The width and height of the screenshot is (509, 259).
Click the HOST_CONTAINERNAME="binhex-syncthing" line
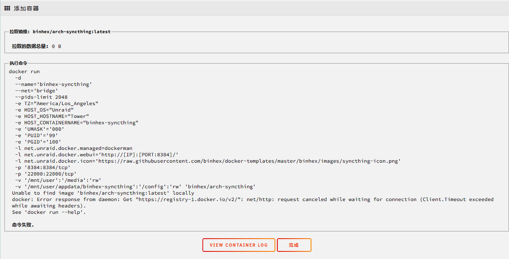(x=77, y=123)
